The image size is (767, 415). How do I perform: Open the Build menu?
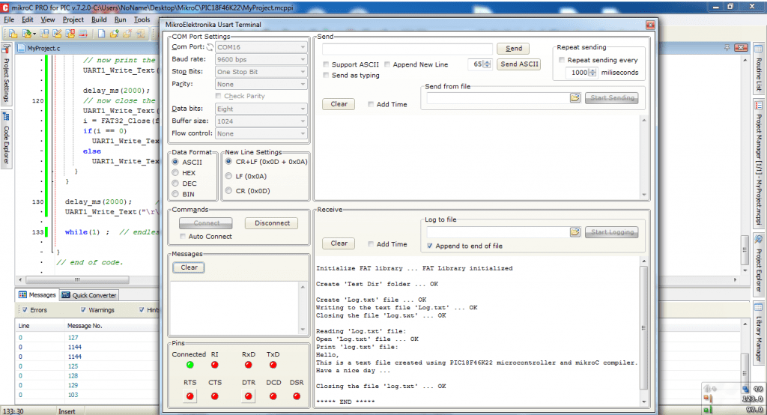pos(98,19)
